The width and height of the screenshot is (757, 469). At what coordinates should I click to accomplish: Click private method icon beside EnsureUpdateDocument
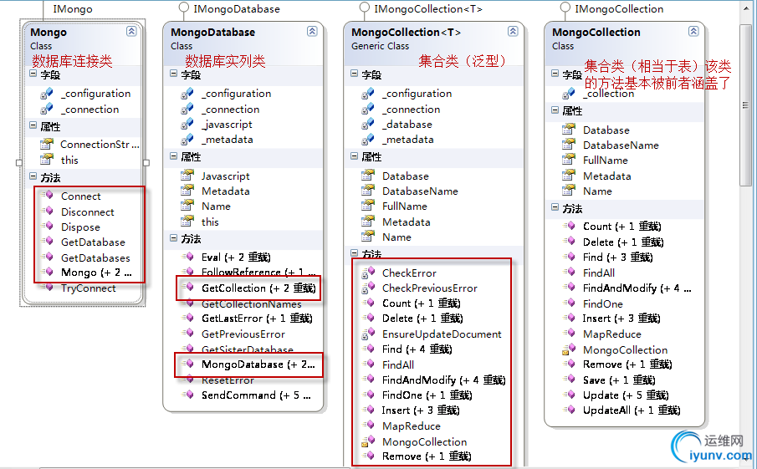point(368,334)
